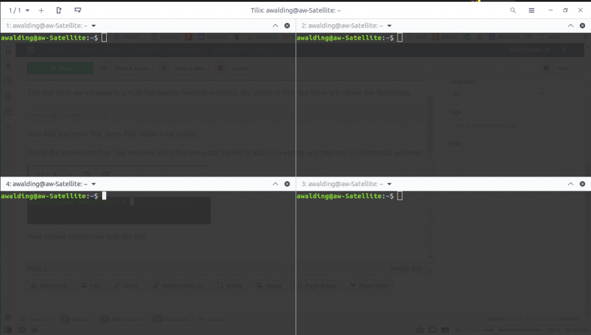Maximize terminal 1 using its caret icon

point(275,25)
